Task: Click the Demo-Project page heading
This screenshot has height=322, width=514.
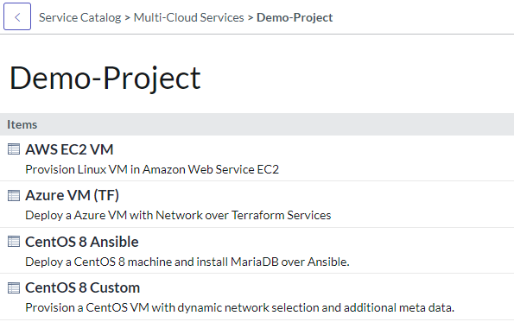Action: (x=105, y=79)
